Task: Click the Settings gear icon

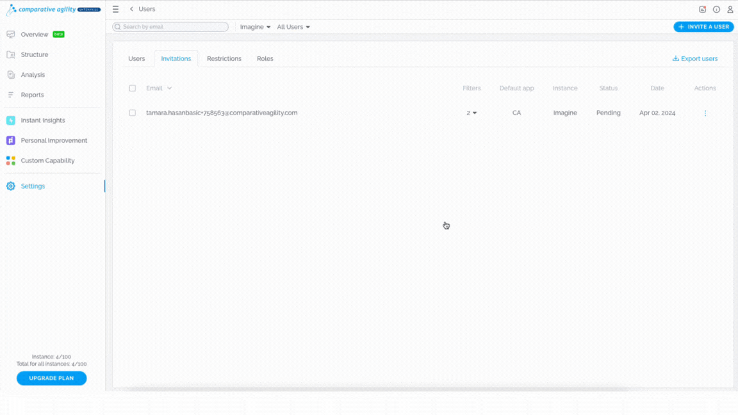Action: [x=11, y=186]
